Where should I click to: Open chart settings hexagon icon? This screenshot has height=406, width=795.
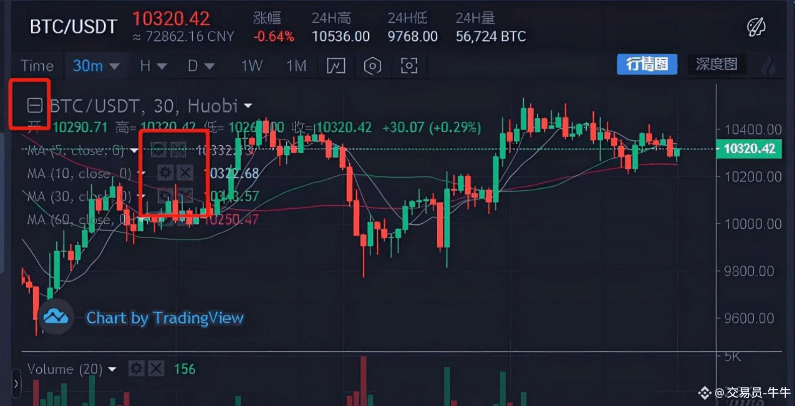pyautogui.click(x=372, y=66)
